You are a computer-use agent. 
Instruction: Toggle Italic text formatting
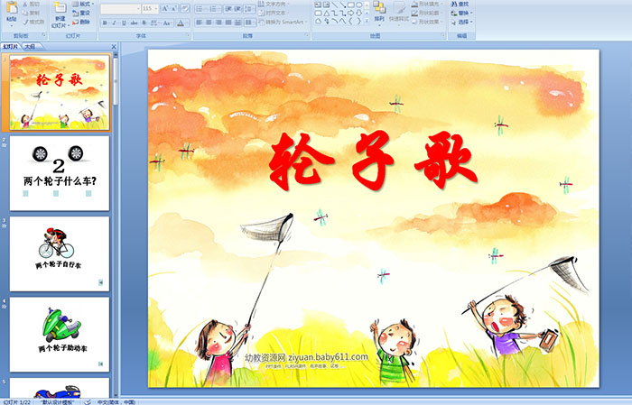point(114,22)
